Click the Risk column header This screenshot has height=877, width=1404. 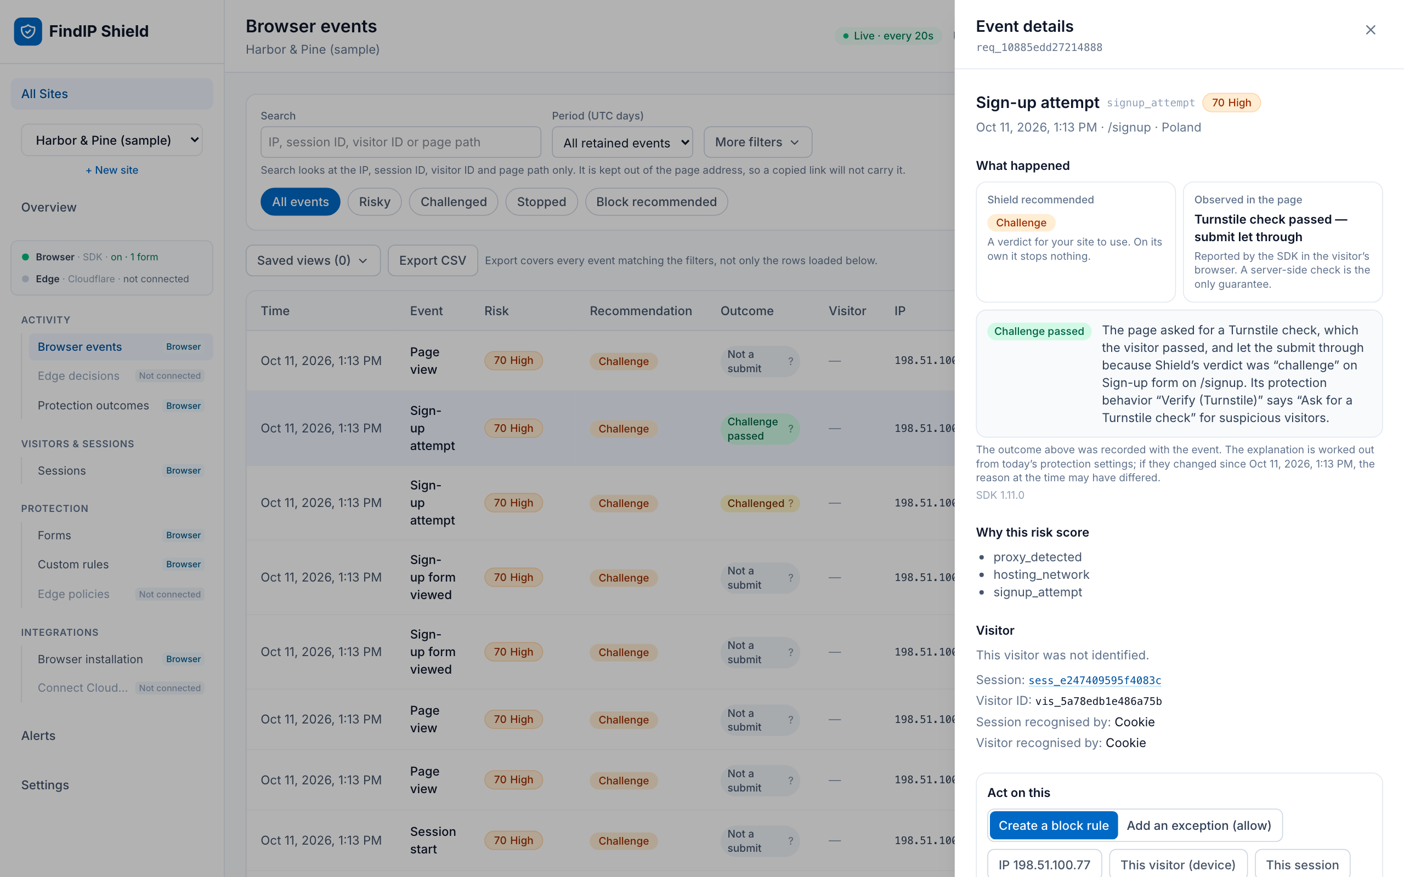click(x=496, y=311)
